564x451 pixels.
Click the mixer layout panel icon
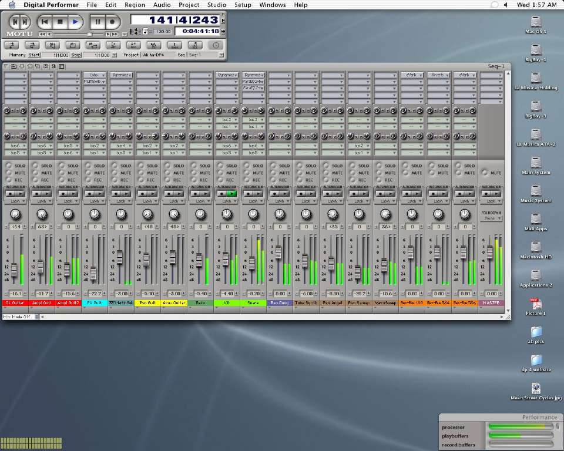(x=62, y=66)
